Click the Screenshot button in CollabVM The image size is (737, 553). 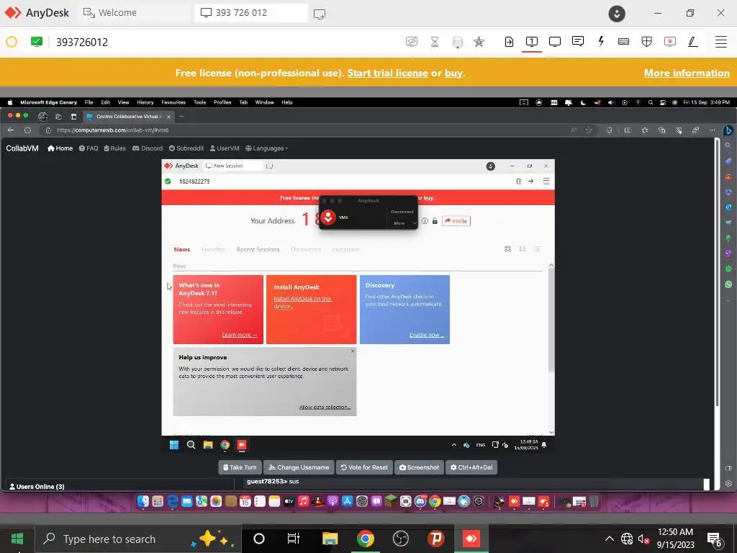(x=419, y=467)
